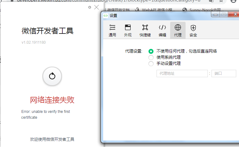Image resolution: width=239 pixels, height=147 pixels.
Task: Choose the 使用系统代理 radio option
Action: (151, 58)
